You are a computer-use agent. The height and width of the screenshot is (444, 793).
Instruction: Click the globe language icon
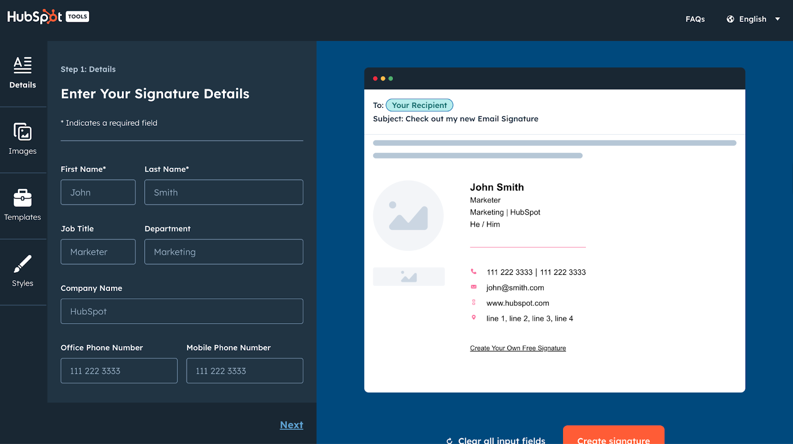(730, 19)
